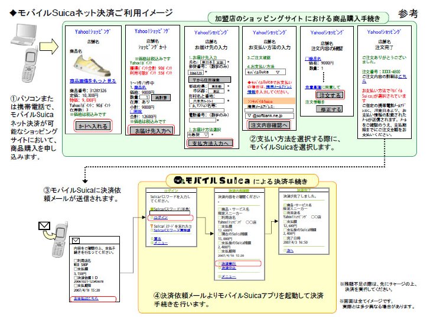Click the 〒から住所検索 button
430x317 pixels.
(x=210, y=80)
